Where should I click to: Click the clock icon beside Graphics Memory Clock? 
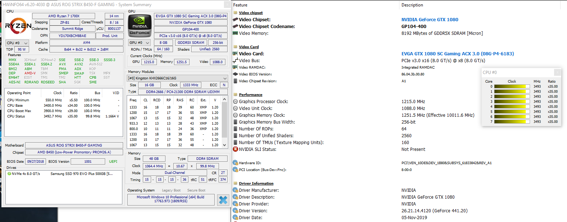point(235,115)
